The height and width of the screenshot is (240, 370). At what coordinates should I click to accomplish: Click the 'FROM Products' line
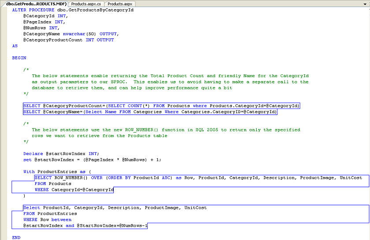[53, 184]
